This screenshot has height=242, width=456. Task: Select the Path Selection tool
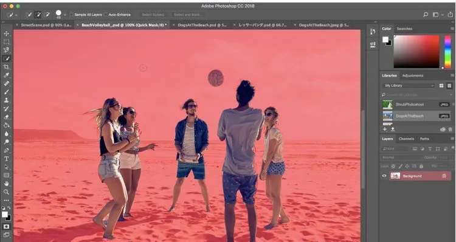[x=7, y=167]
